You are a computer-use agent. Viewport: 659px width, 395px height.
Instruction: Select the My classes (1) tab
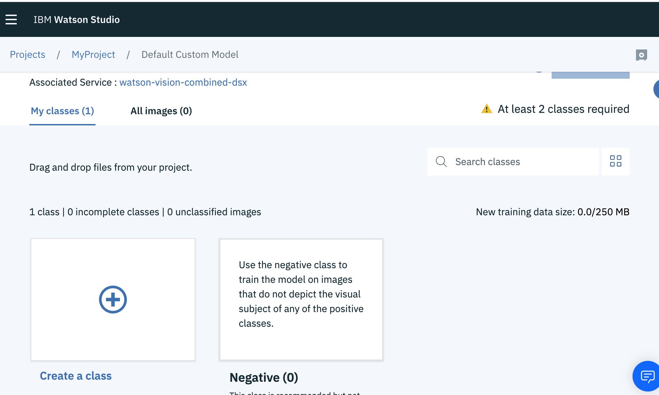62,111
